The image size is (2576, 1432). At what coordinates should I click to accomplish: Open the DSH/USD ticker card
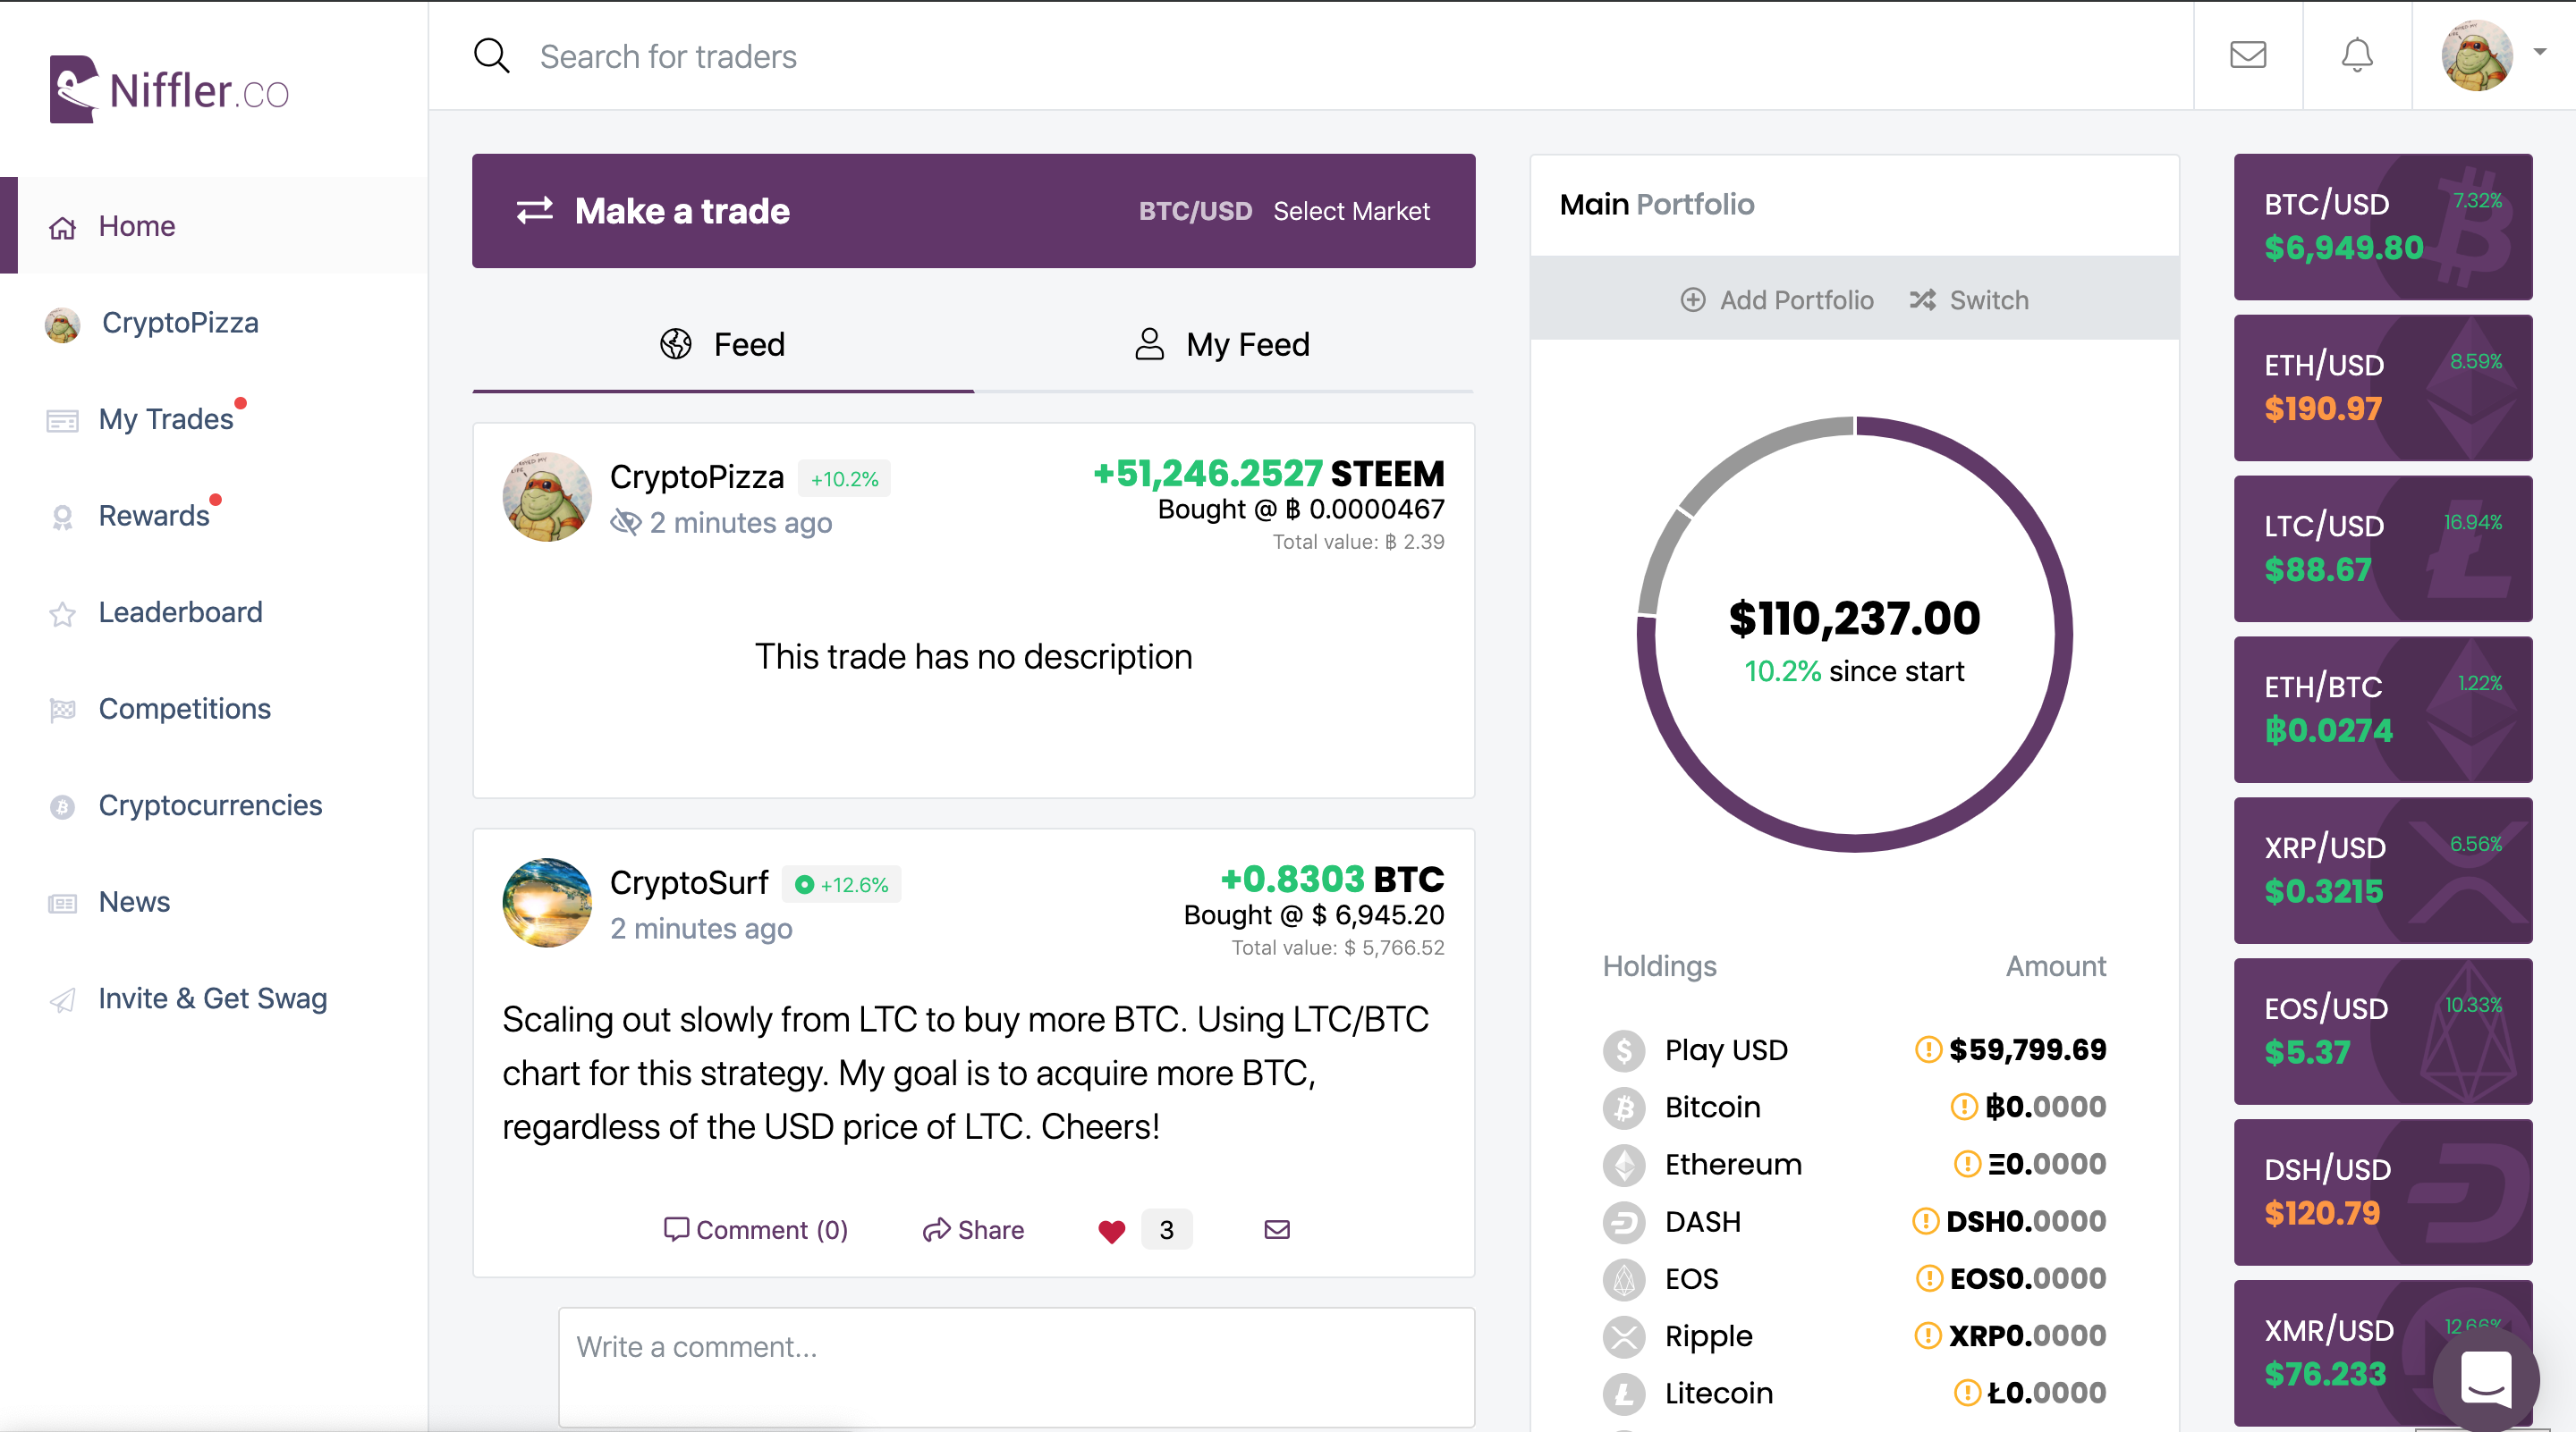pyautogui.click(x=2382, y=1192)
